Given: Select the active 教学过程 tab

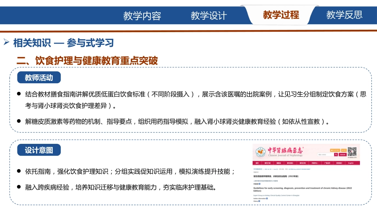Looking at the screenshot, I should [281, 15].
